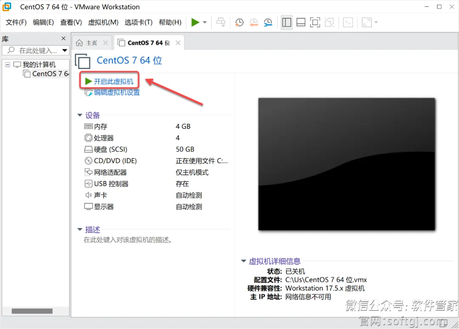The image size is (459, 329).
Task: Open the 虚拟机(M) menu
Action: (103, 22)
